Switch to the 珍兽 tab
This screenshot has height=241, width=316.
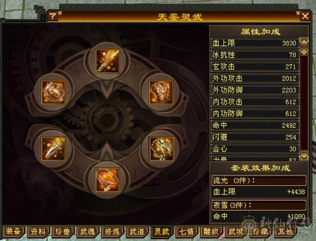(x=63, y=232)
